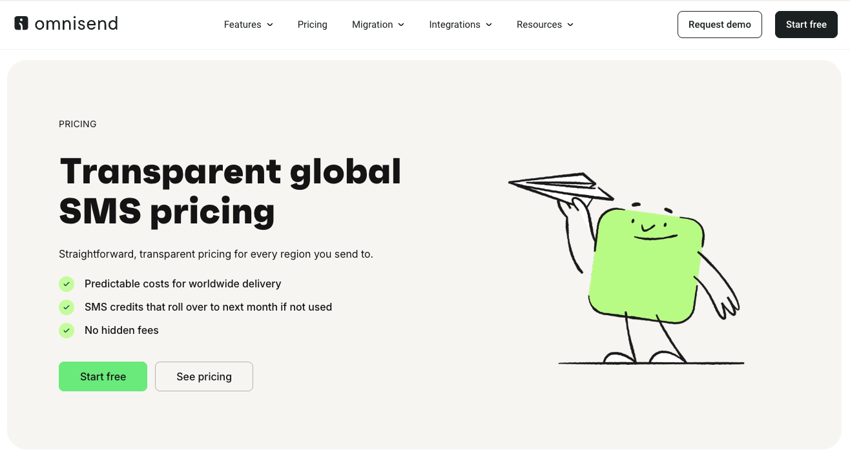Image resolution: width=850 pixels, height=463 pixels.
Task: Expand the Resources menu
Action: (x=539, y=25)
